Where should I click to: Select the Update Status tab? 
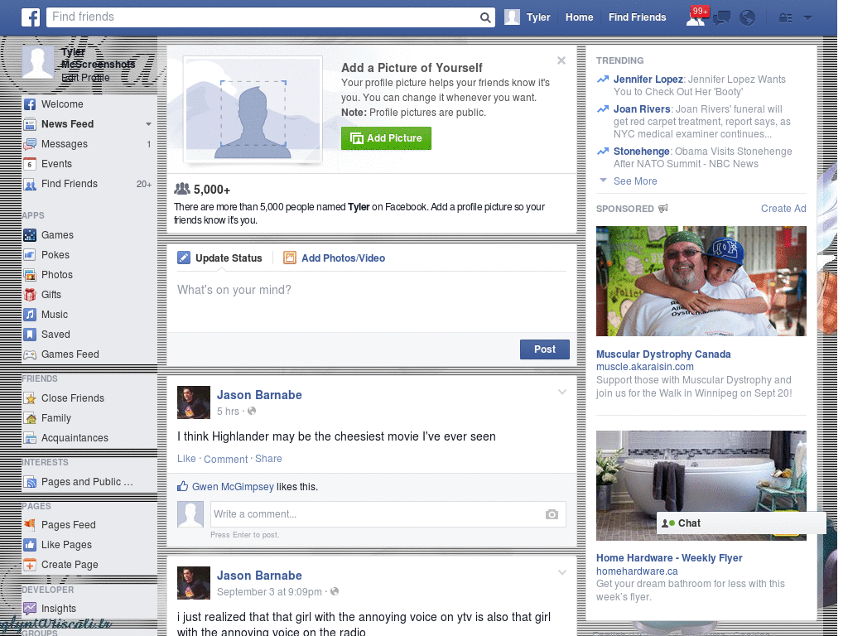click(x=219, y=258)
